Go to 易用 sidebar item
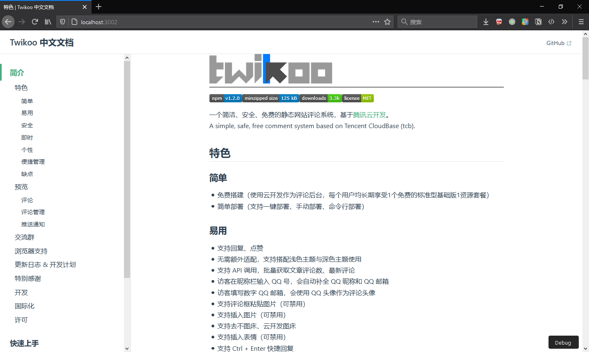 point(27,113)
